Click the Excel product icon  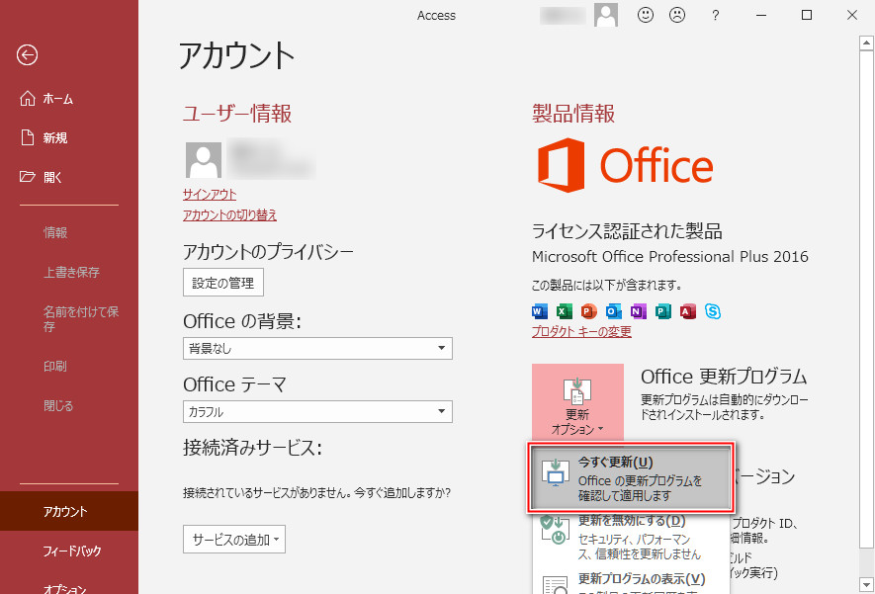[565, 311]
